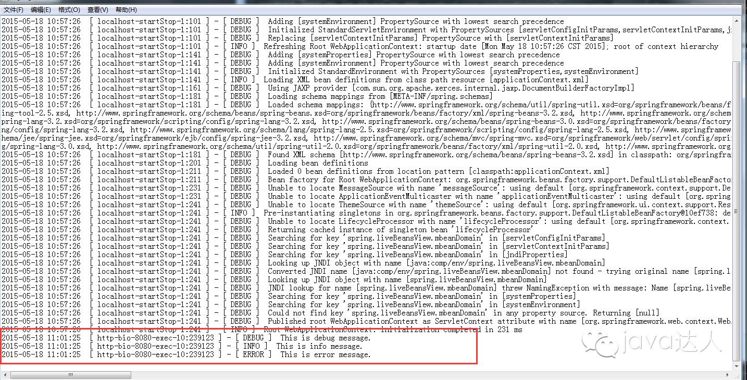Click the 'Loading bean definitions' log line
747x380 pixels.
185,163
